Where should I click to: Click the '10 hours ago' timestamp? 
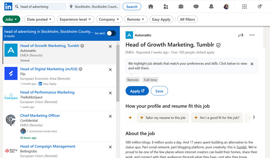click(x=28, y=138)
